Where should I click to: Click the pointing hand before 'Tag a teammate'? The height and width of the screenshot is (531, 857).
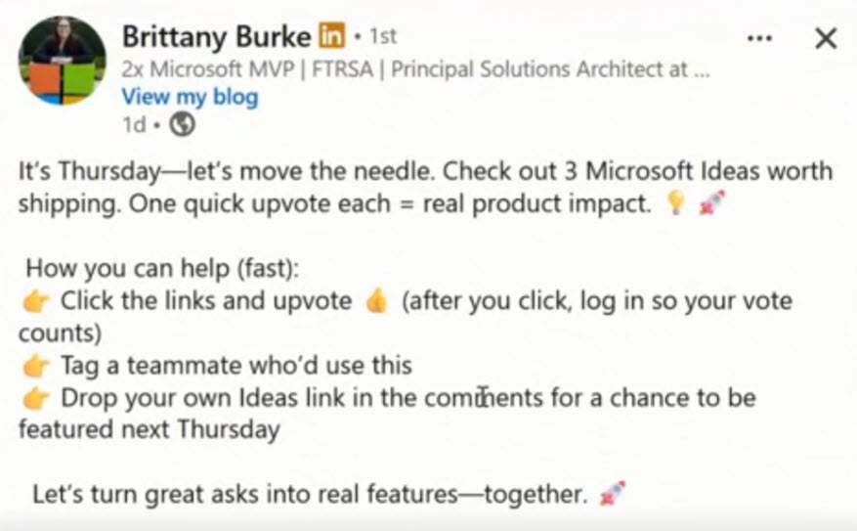coord(36,366)
